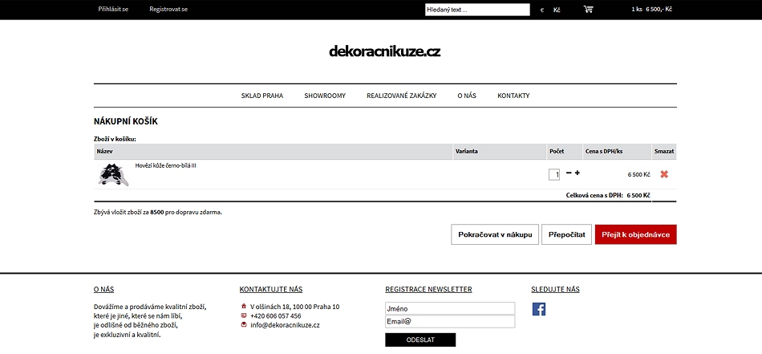Open the Přihlásit se login link
This screenshot has width=762, height=354.
(x=113, y=10)
